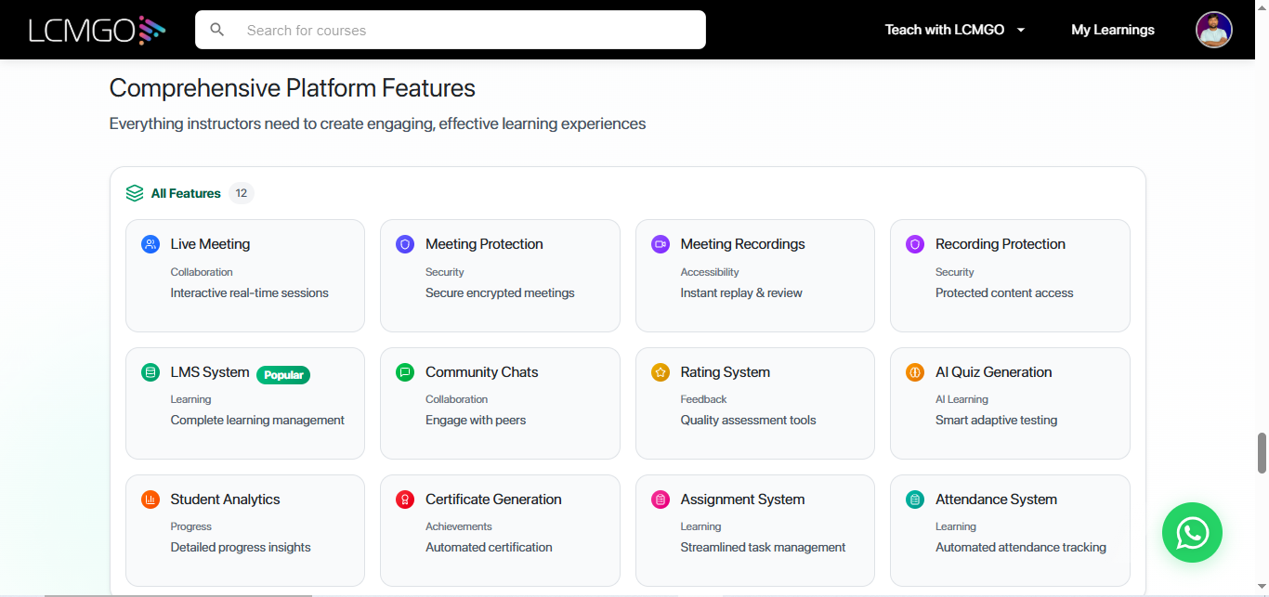Open the user profile avatar menu
The image size is (1269, 597).
1213,30
